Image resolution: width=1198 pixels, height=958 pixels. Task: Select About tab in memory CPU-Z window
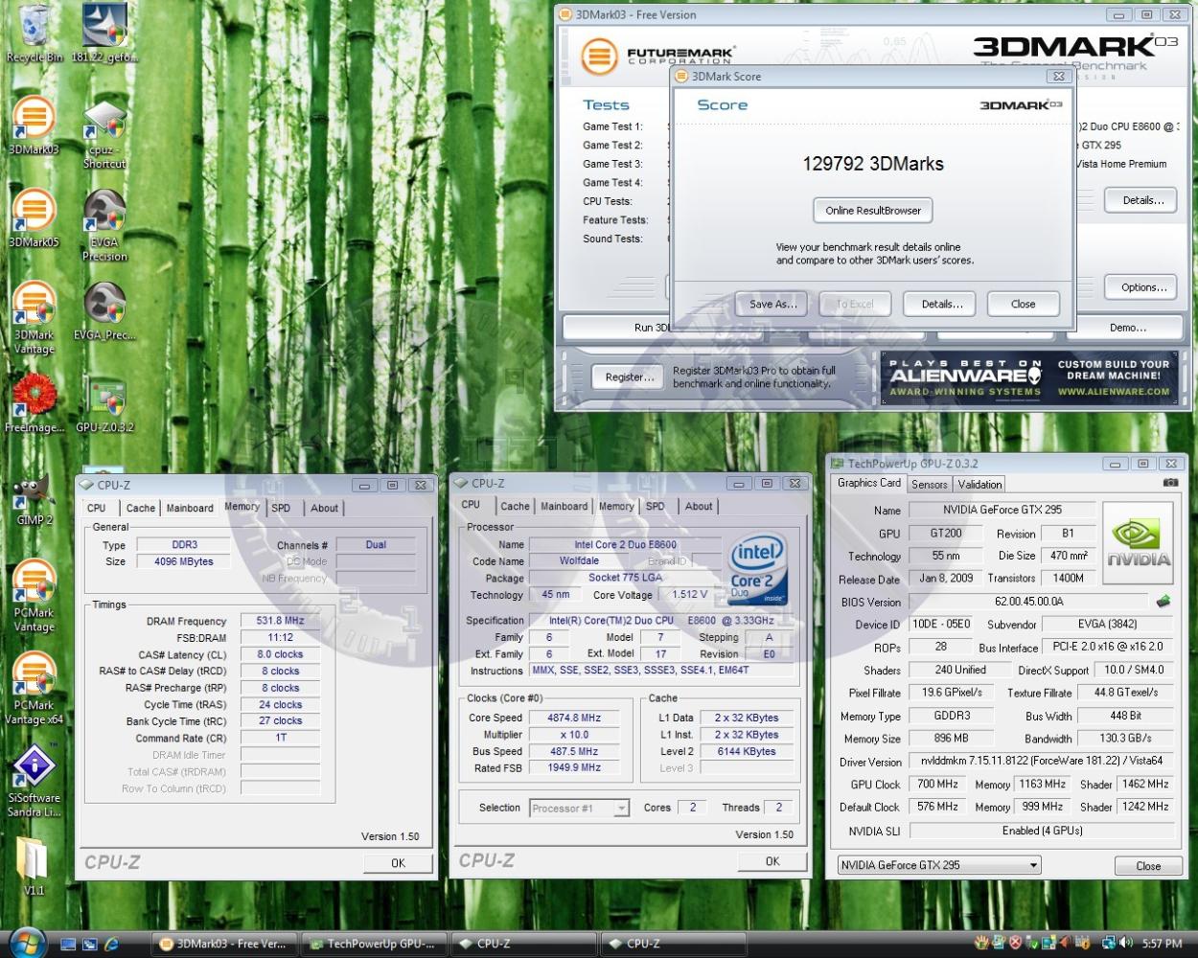pos(324,509)
